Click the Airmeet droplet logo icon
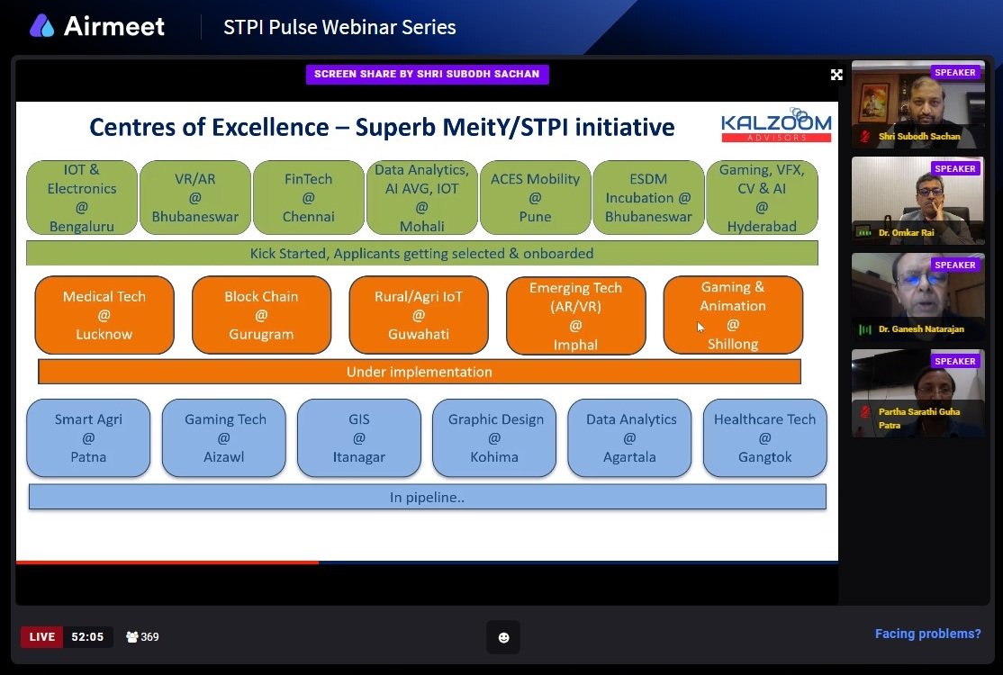The image size is (1003, 675). (41, 26)
